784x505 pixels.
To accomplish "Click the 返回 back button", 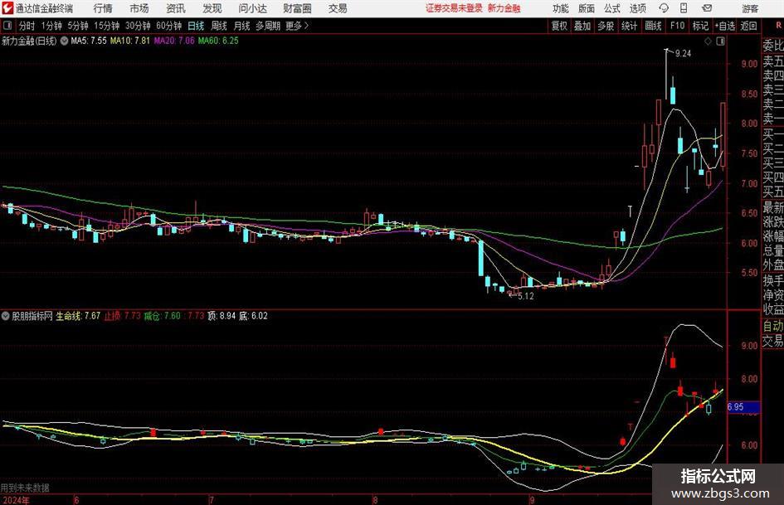I will pyautogui.click(x=748, y=26).
